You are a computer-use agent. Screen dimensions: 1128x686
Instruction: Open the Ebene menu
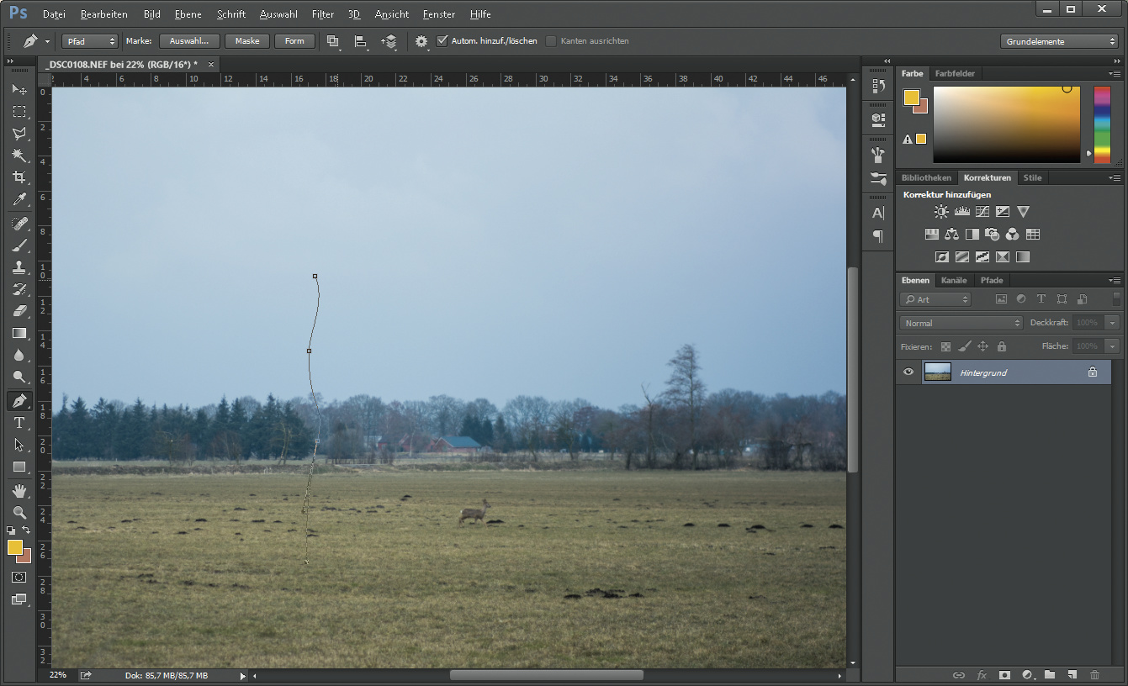[188, 14]
